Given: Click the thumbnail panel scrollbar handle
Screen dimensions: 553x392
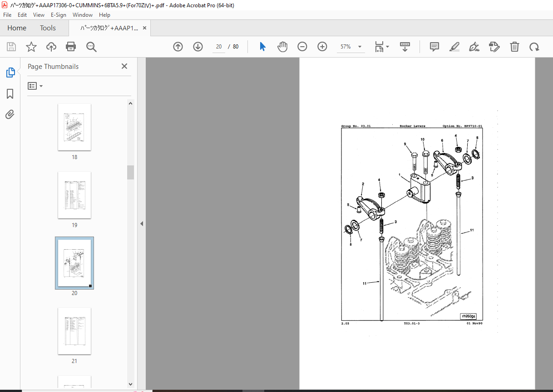Looking at the screenshot, I should (x=131, y=172).
